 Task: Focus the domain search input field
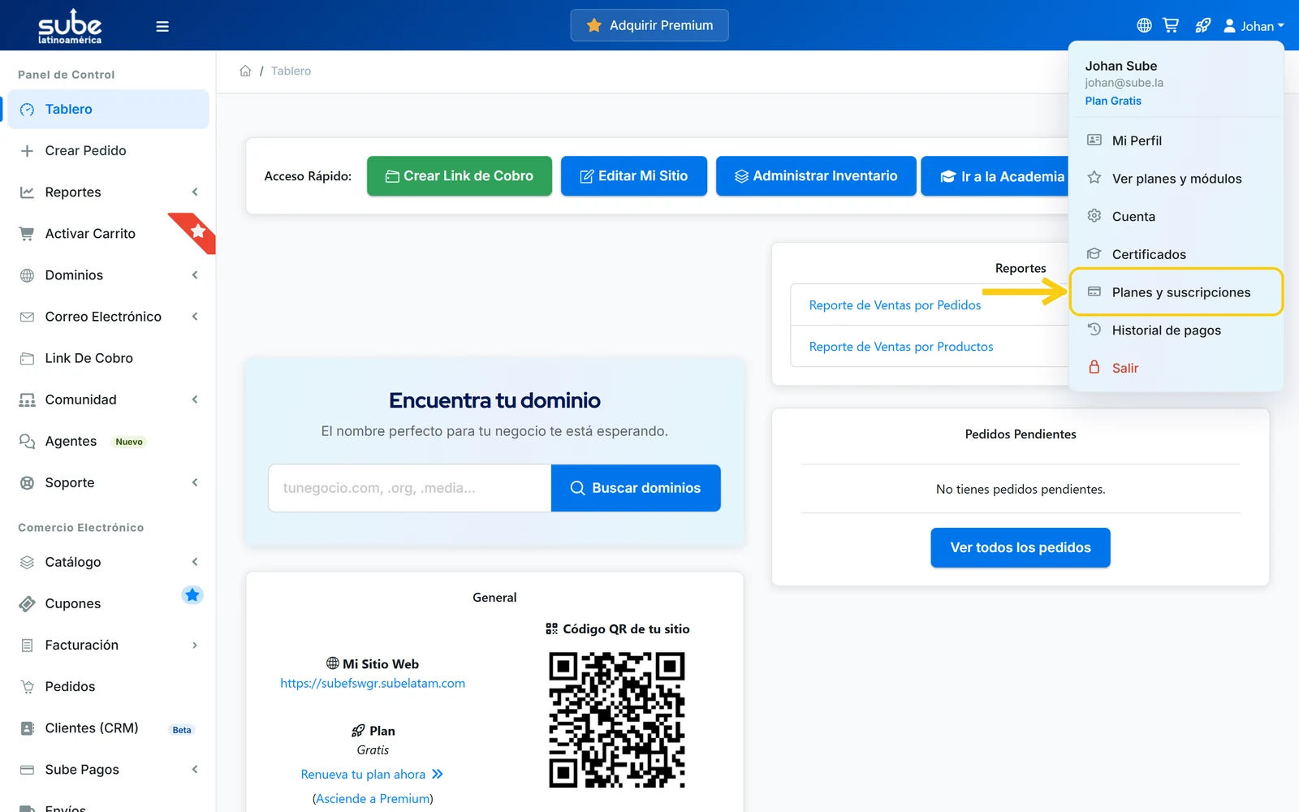tap(410, 488)
